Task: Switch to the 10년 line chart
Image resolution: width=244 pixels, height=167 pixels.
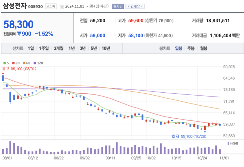Action: 106,48
